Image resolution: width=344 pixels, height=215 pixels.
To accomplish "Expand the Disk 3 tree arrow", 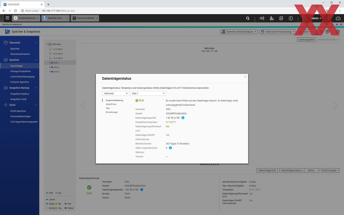I will pyautogui.click(x=50, y=72).
